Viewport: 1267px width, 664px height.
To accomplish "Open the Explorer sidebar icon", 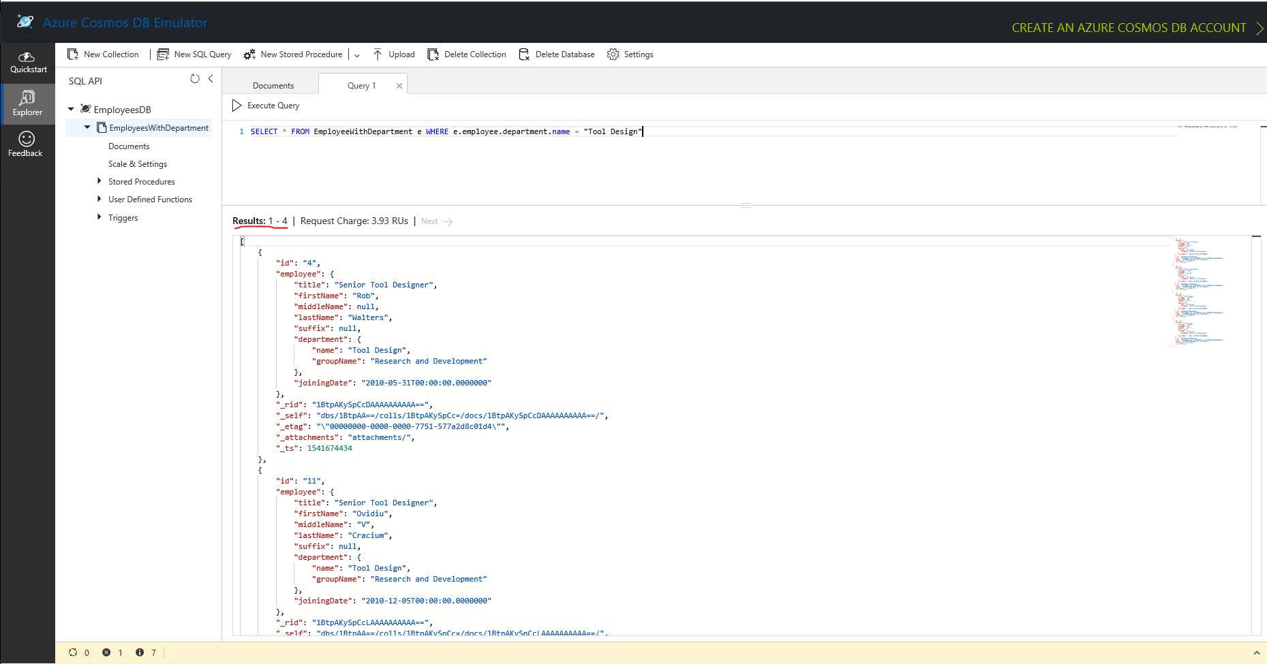I will [27, 97].
